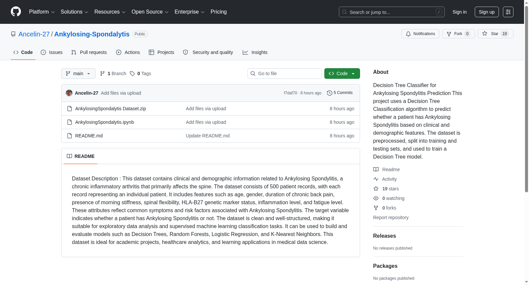Open the Notifications bell button
The height and width of the screenshot is (285, 529).
click(x=420, y=34)
